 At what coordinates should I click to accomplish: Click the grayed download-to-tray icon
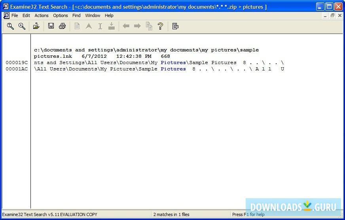pyautogui.click(x=112, y=26)
